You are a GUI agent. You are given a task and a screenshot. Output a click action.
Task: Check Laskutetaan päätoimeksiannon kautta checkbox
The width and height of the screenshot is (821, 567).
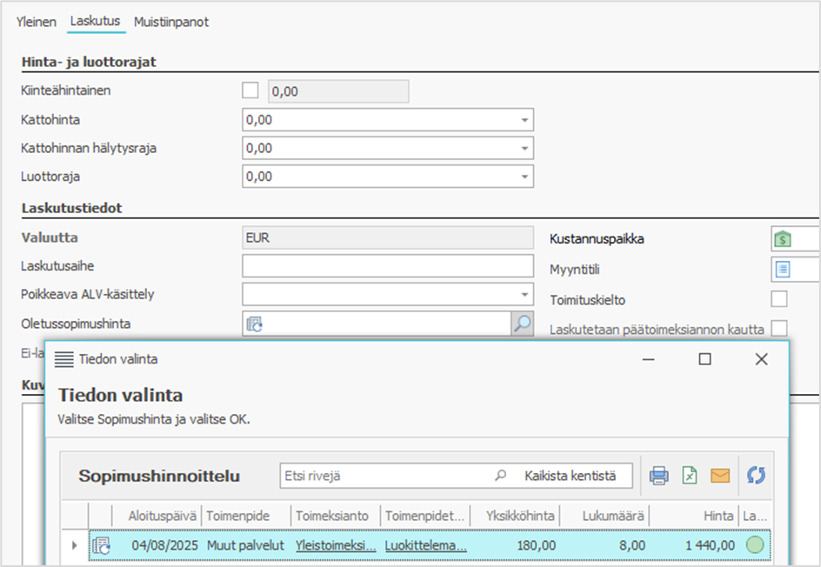click(x=779, y=329)
